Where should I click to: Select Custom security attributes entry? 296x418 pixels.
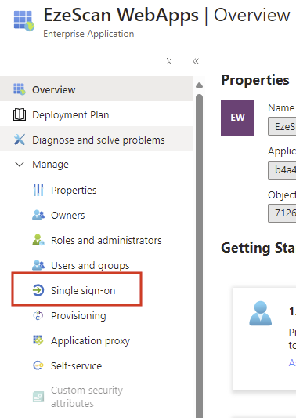(87, 397)
